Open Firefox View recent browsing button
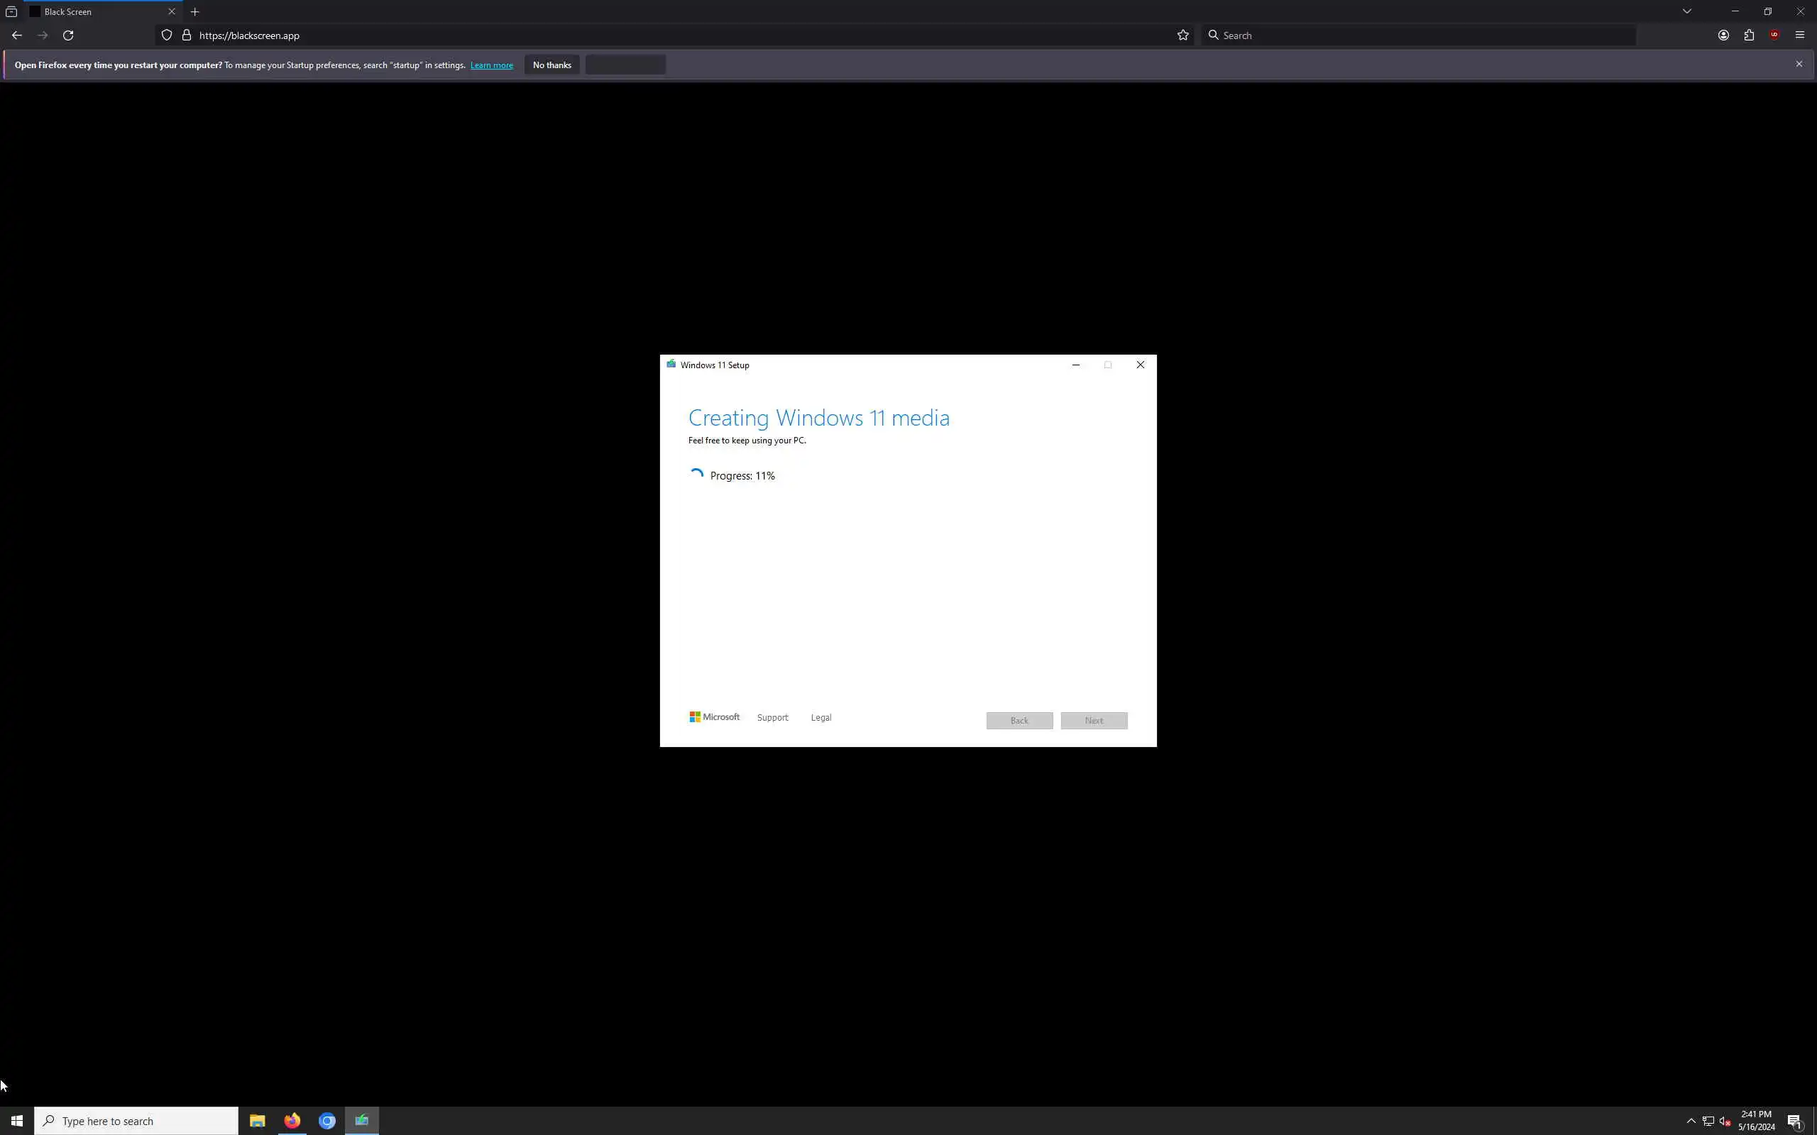Screen dimensions: 1817x1135 pyautogui.click(x=11, y=11)
